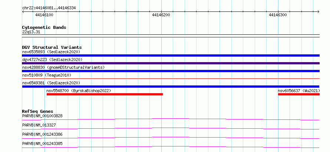This screenshot has height=152, width=330.
Task: Click the 44146200 ruler tick label
Action: click(161, 15)
